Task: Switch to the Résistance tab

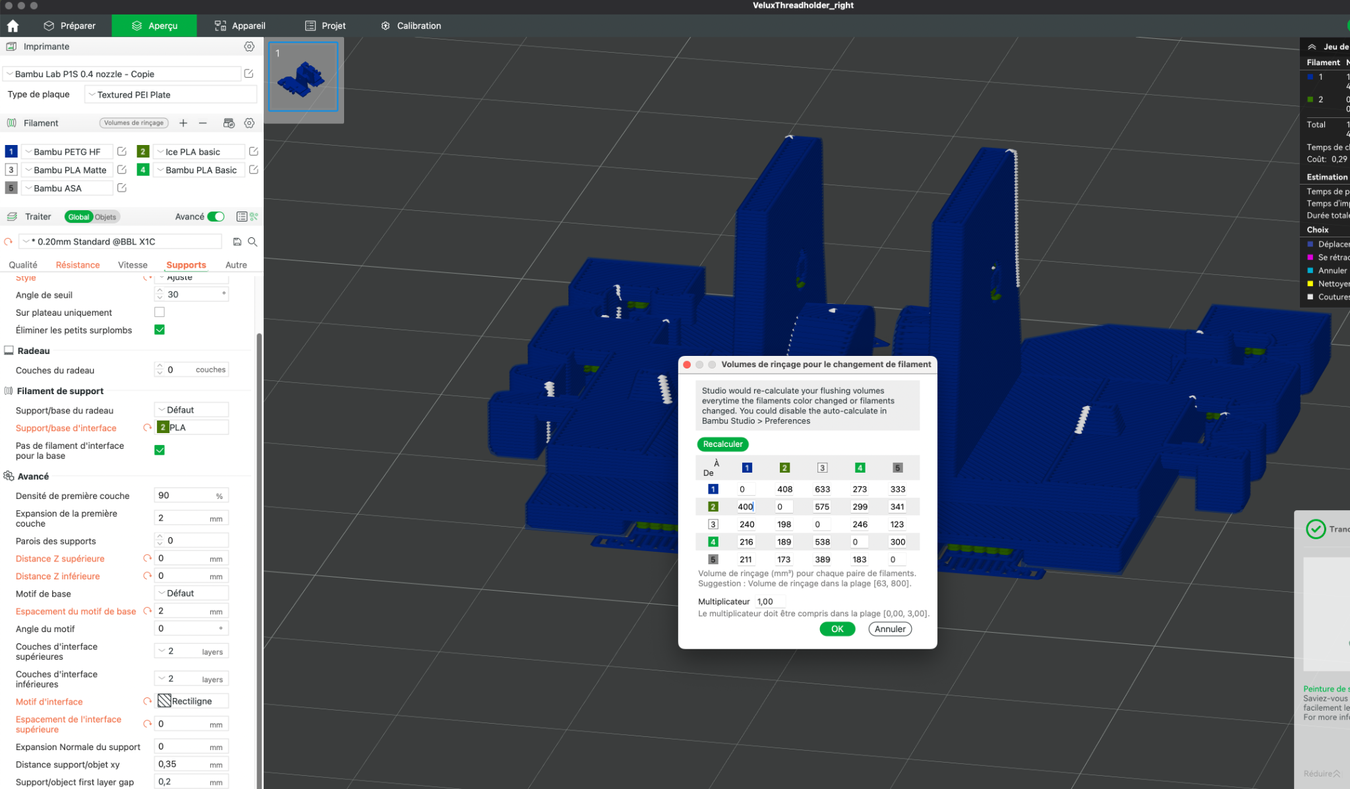Action: (x=78, y=265)
